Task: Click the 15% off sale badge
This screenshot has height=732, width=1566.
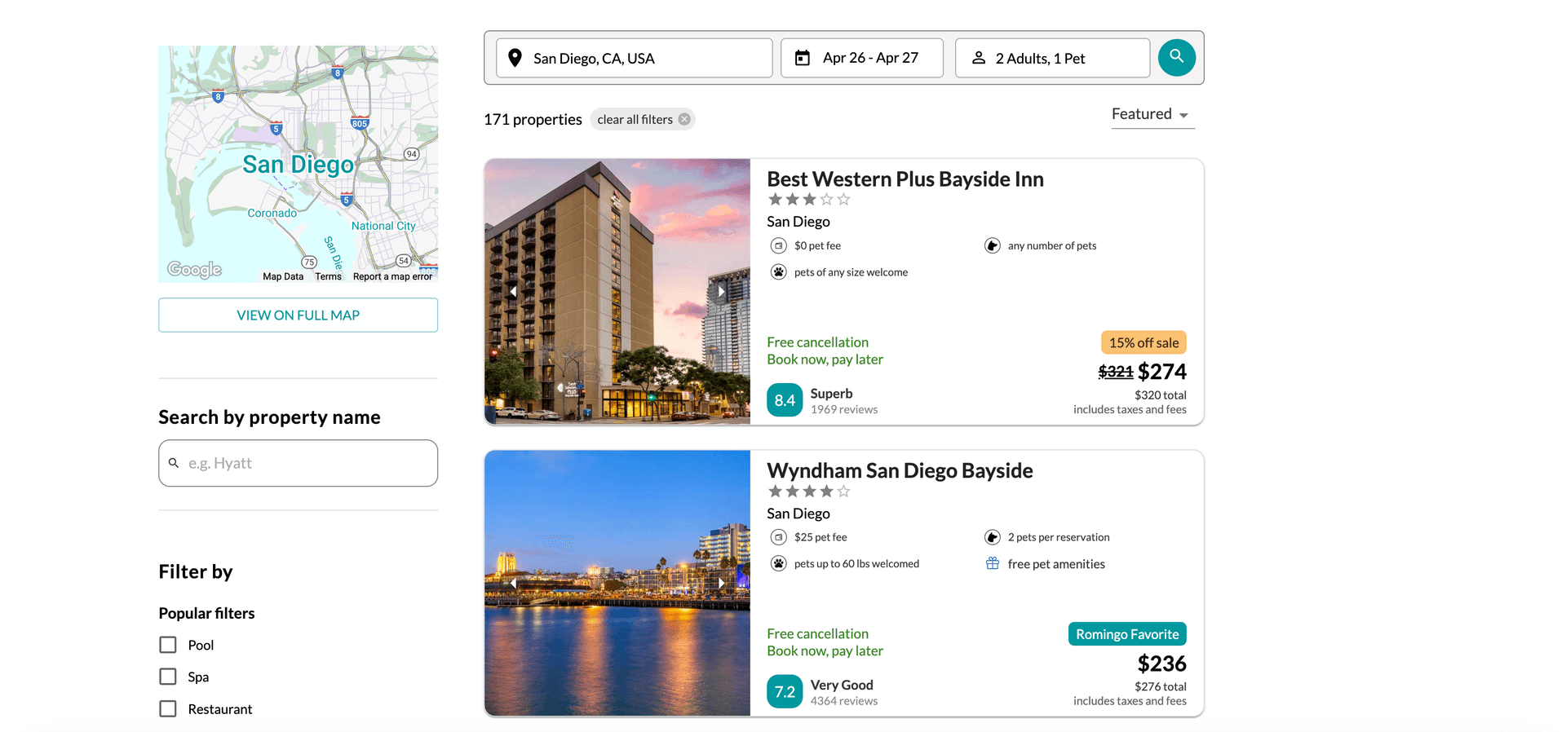Action: [x=1144, y=342]
